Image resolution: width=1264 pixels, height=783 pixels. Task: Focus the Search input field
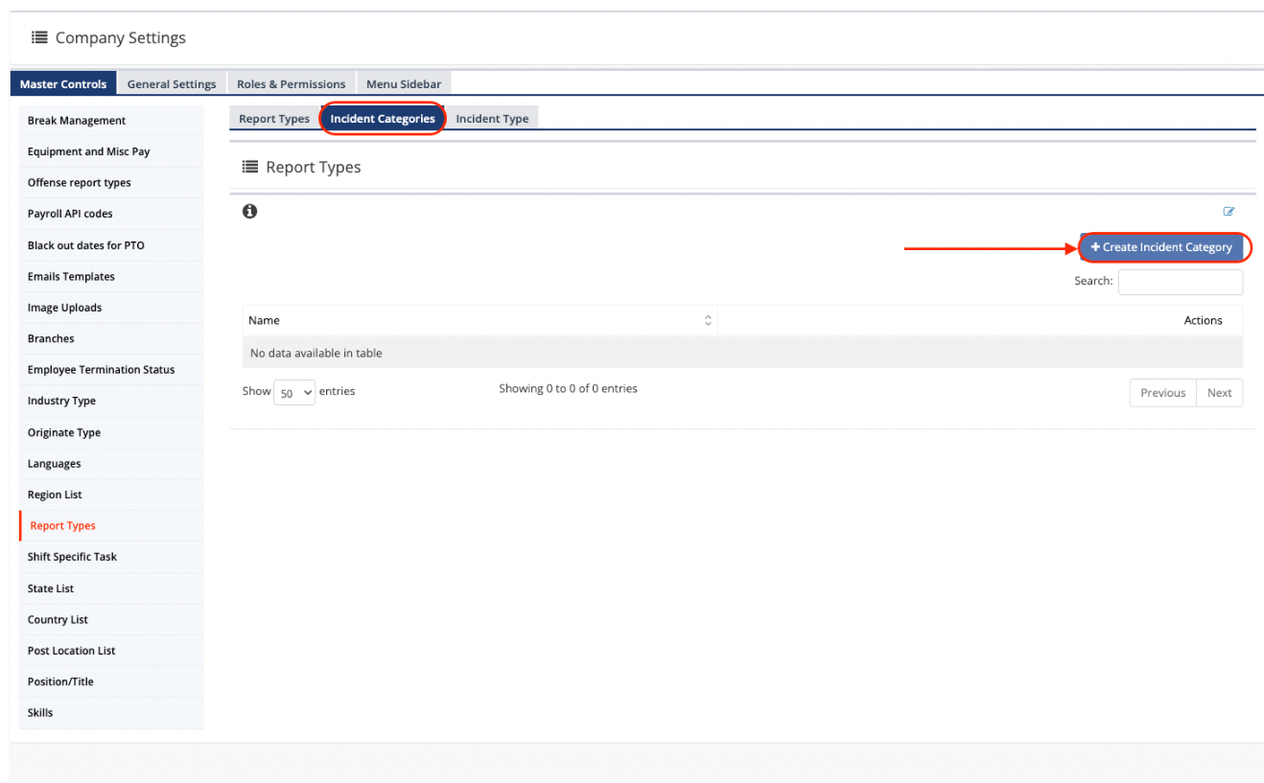pyautogui.click(x=1180, y=282)
